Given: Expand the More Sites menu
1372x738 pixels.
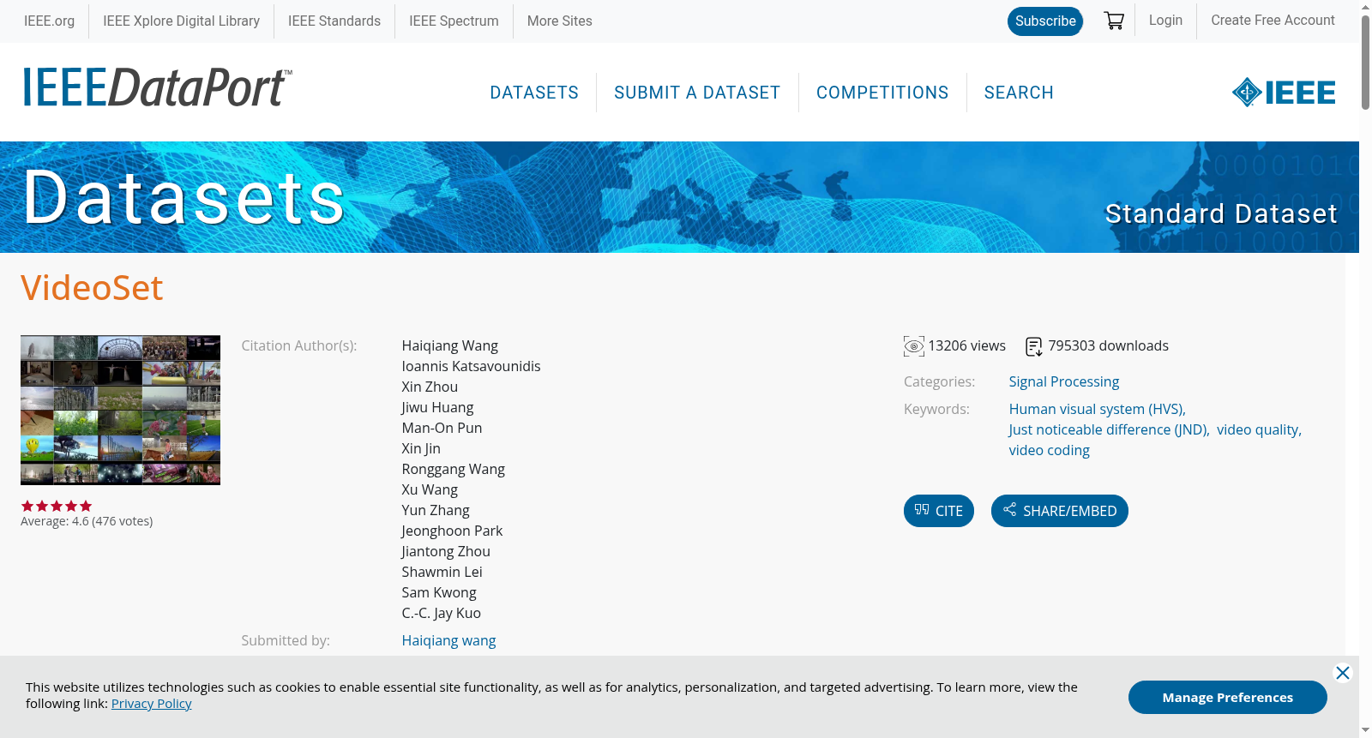Looking at the screenshot, I should [559, 21].
